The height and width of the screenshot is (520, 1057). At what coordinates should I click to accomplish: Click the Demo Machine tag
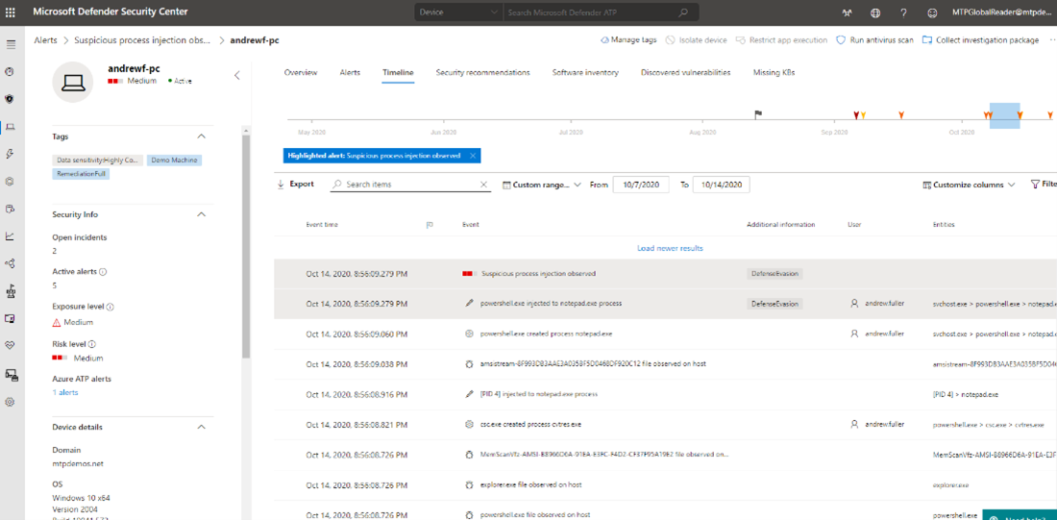point(175,160)
